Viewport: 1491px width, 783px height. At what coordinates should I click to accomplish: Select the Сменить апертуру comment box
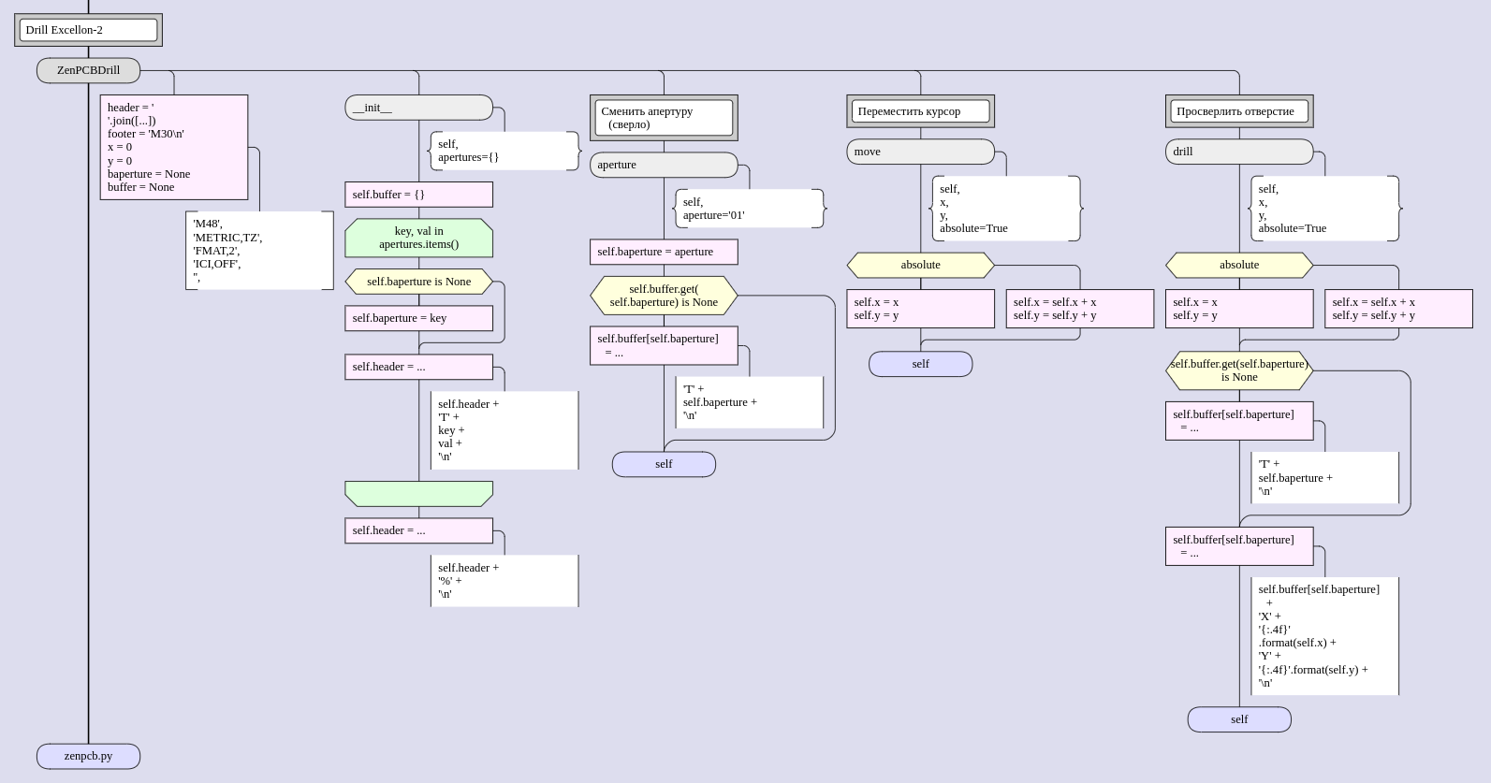tap(664, 118)
